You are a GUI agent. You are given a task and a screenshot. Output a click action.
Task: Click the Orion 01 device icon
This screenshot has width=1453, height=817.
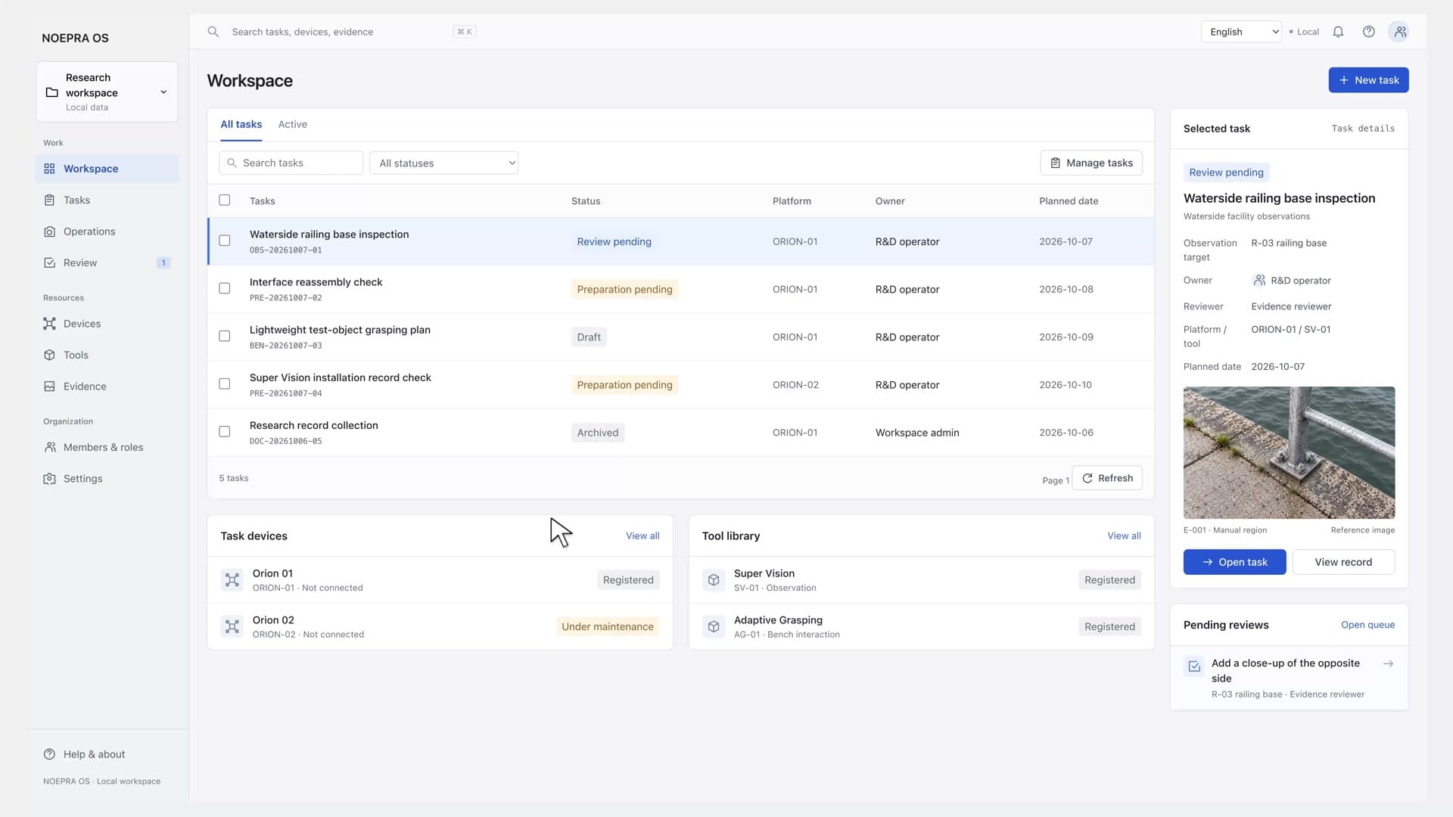tap(232, 580)
